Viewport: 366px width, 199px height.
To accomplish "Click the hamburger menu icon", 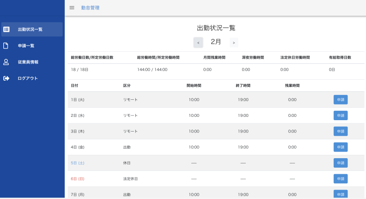I will click(x=72, y=8).
